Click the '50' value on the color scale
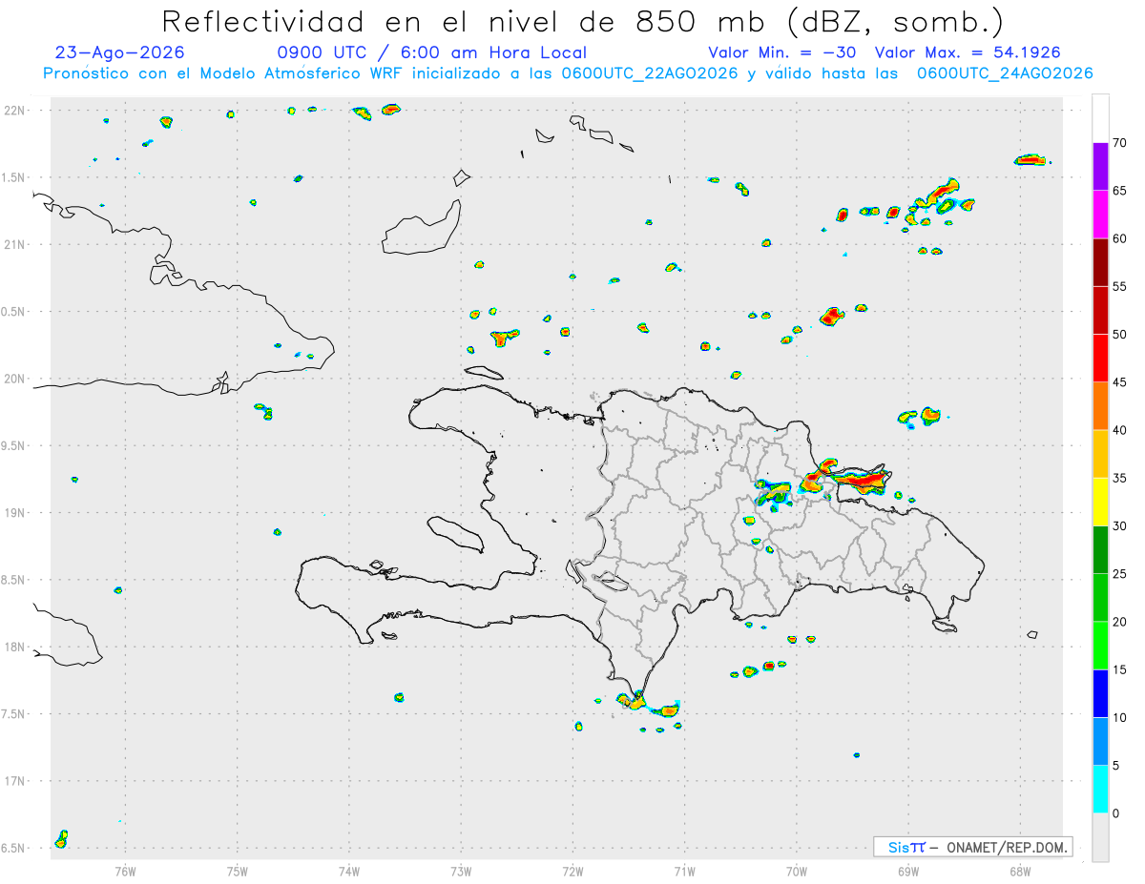The image size is (1145, 884). point(1120,335)
